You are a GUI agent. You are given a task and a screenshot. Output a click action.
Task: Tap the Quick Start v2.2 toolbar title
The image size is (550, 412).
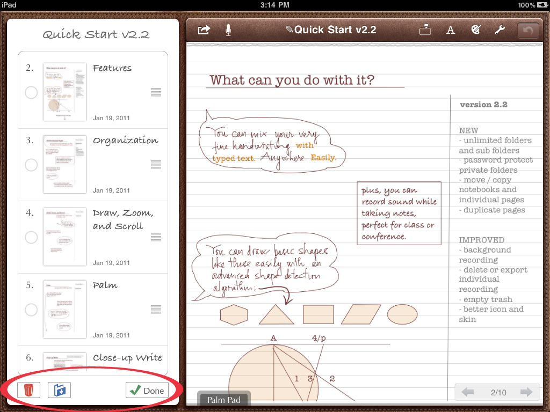pos(335,30)
